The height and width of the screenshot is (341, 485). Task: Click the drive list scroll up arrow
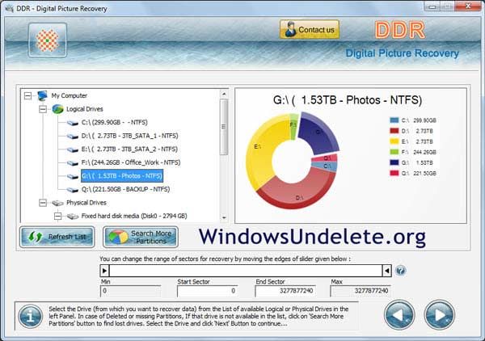point(224,94)
